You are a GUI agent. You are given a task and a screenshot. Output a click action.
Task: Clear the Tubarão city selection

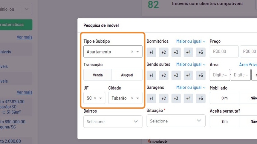tap(132, 98)
